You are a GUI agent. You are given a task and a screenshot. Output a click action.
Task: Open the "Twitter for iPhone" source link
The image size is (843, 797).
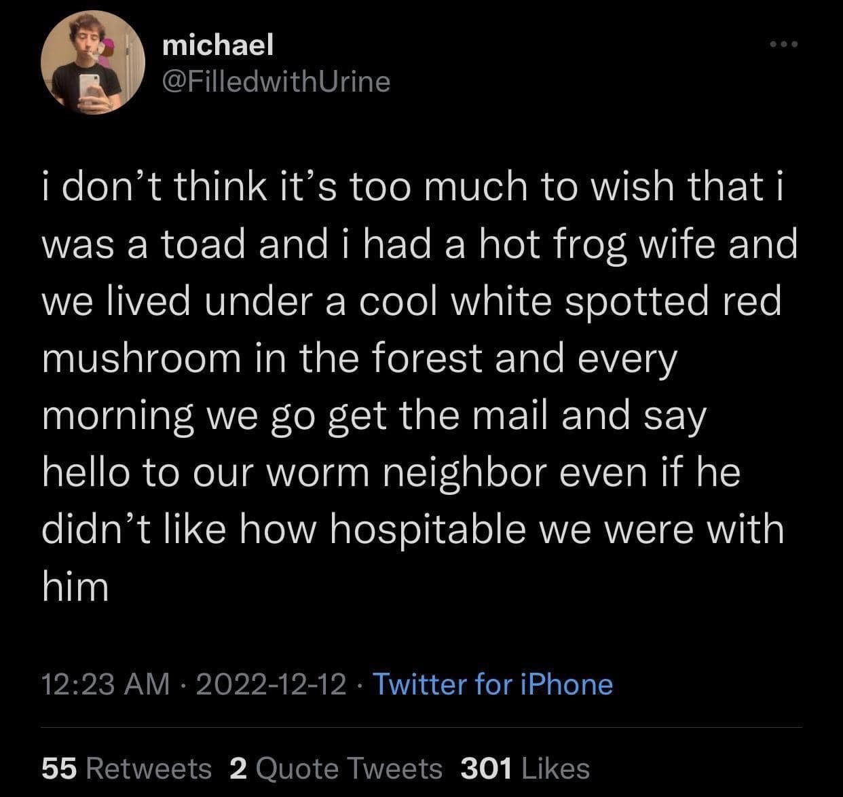[493, 684]
